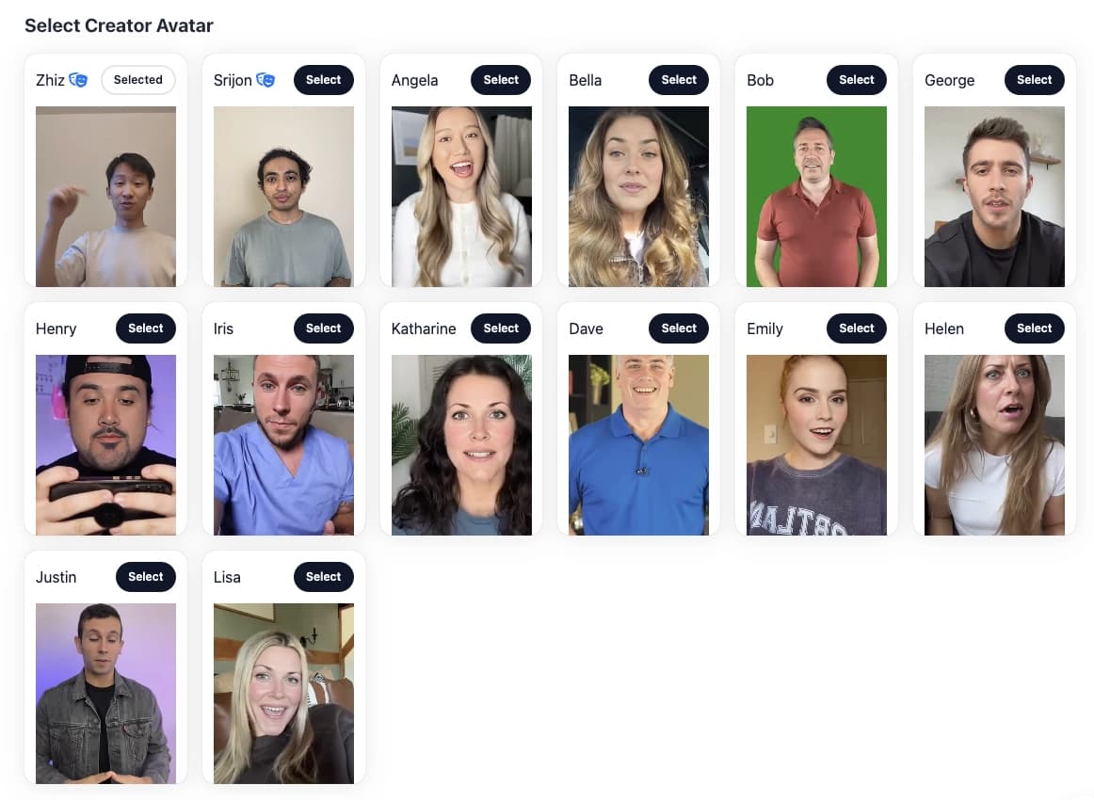The image size is (1094, 800).
Task: Pick Lisa using the Select button
Action: click(x=323, y=577)
